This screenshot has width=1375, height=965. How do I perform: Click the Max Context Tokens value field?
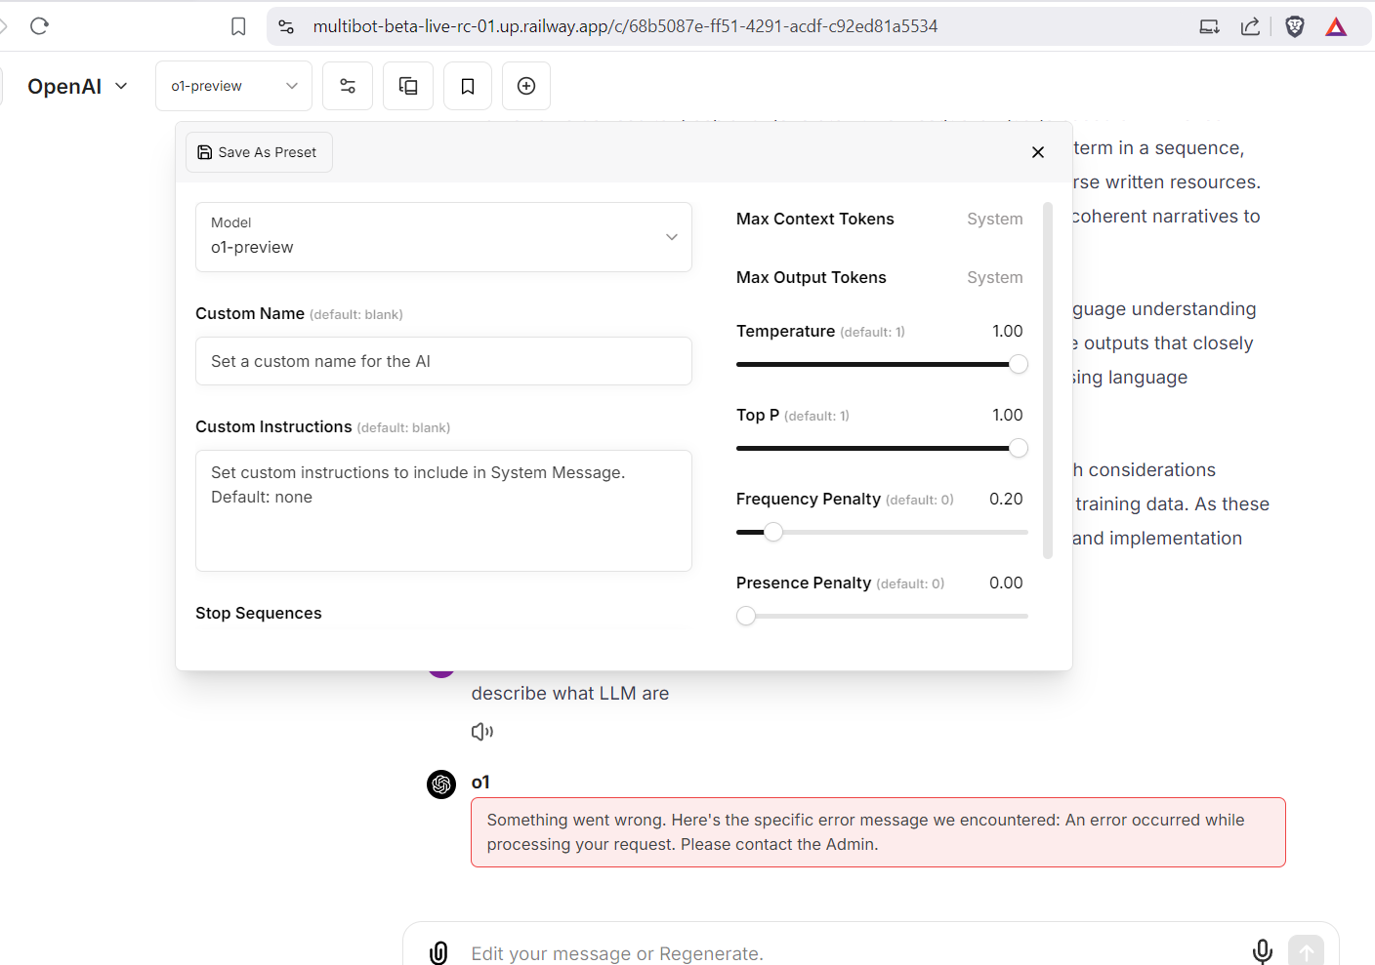(995, 219)
